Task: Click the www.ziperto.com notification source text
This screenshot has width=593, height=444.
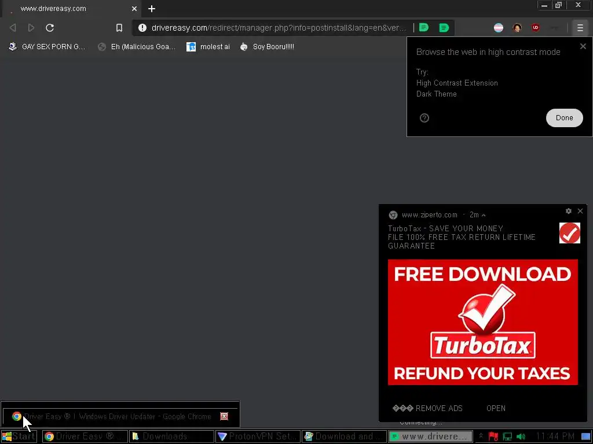Action: click(429, 215)
